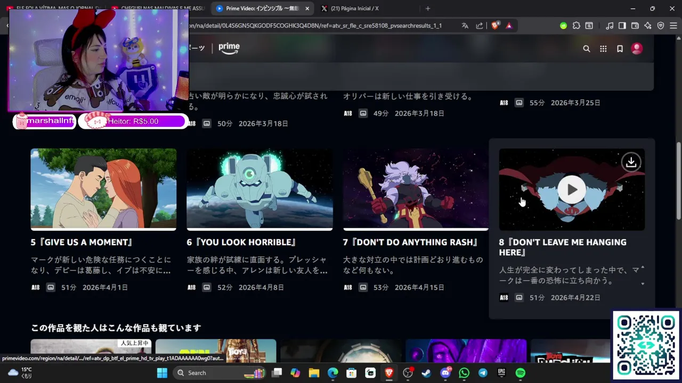Screen dimensions: 682x383
Task: Open Microsoft Store from the taskbar
Action: (x=351, y=373)
